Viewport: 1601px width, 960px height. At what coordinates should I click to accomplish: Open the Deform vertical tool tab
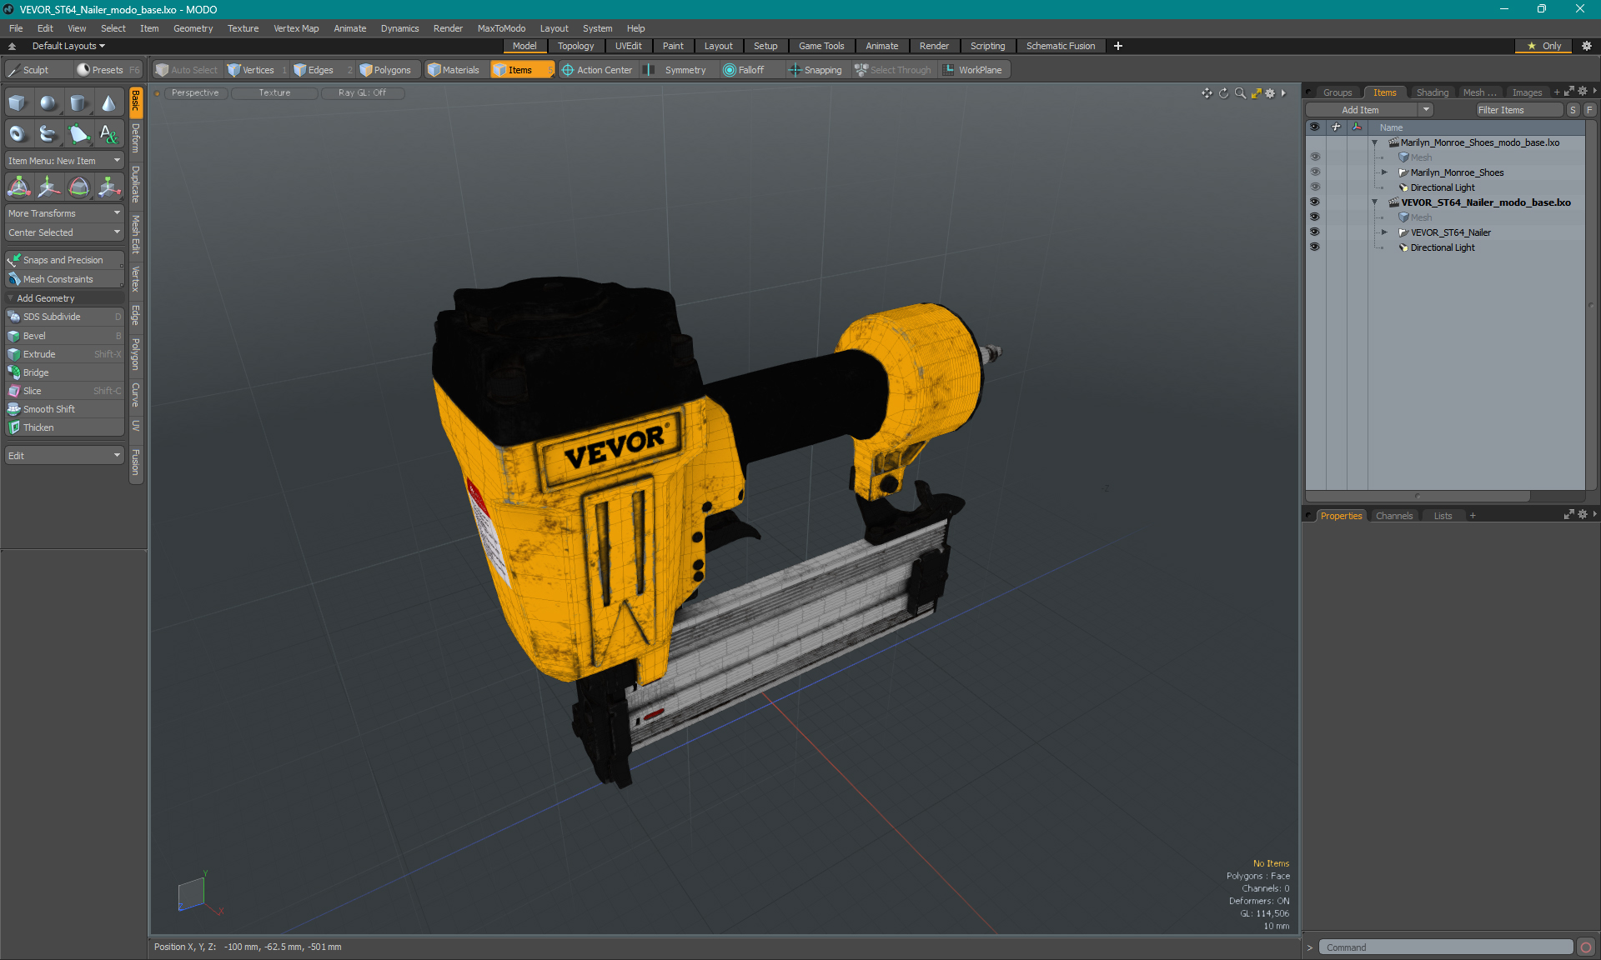click(x=136, y=138)
